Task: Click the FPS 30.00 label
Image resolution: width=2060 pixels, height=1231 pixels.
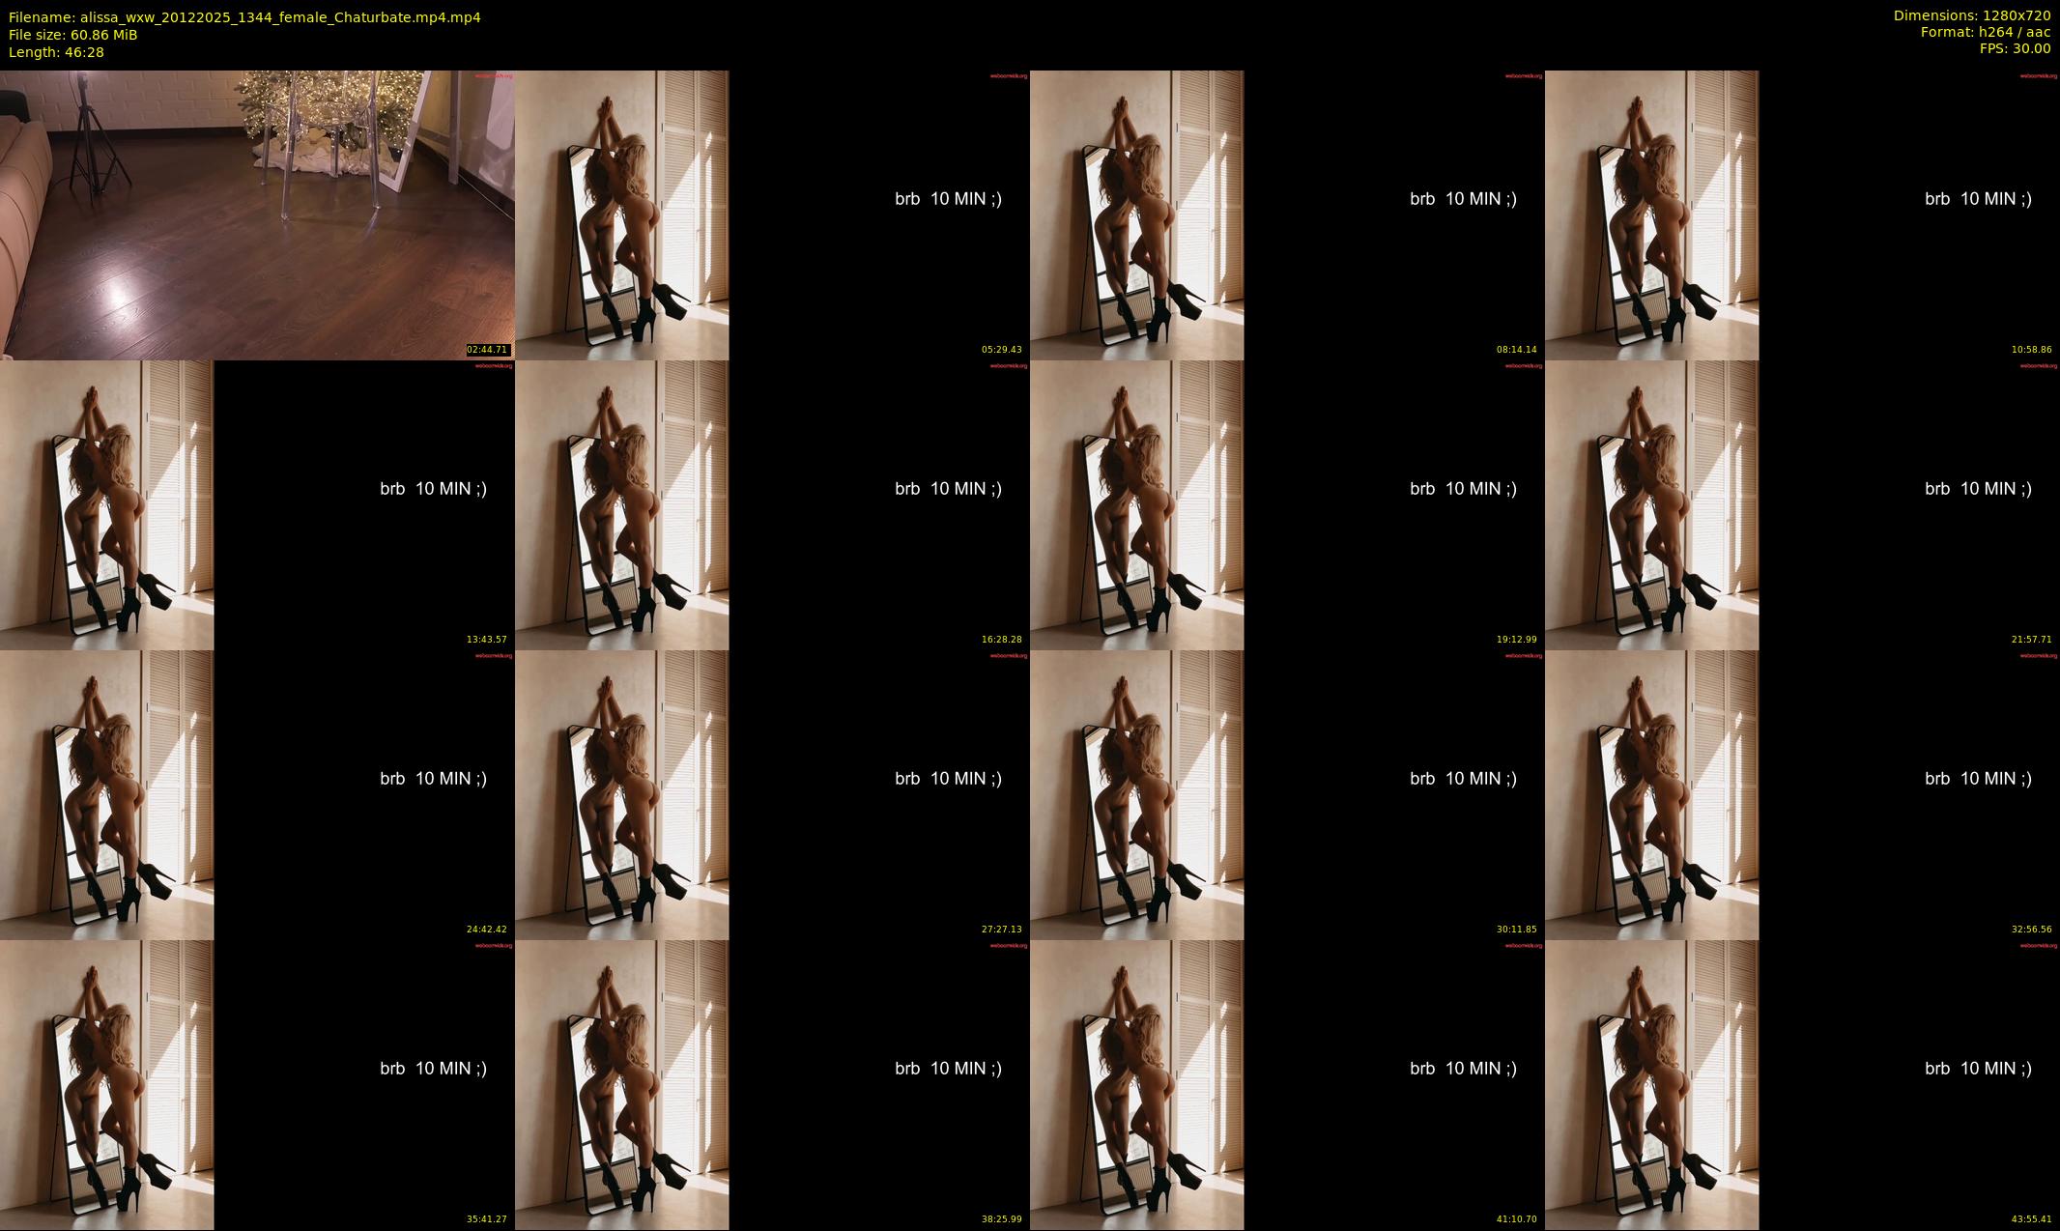Action: point(2015,48)
